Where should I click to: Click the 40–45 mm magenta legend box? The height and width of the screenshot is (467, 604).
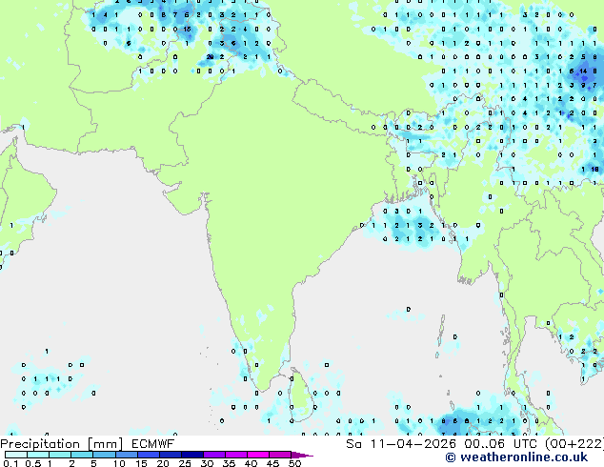(258, 455)
